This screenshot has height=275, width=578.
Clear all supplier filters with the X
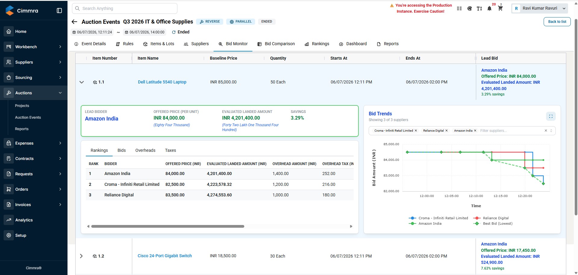(x=545, y=131)
